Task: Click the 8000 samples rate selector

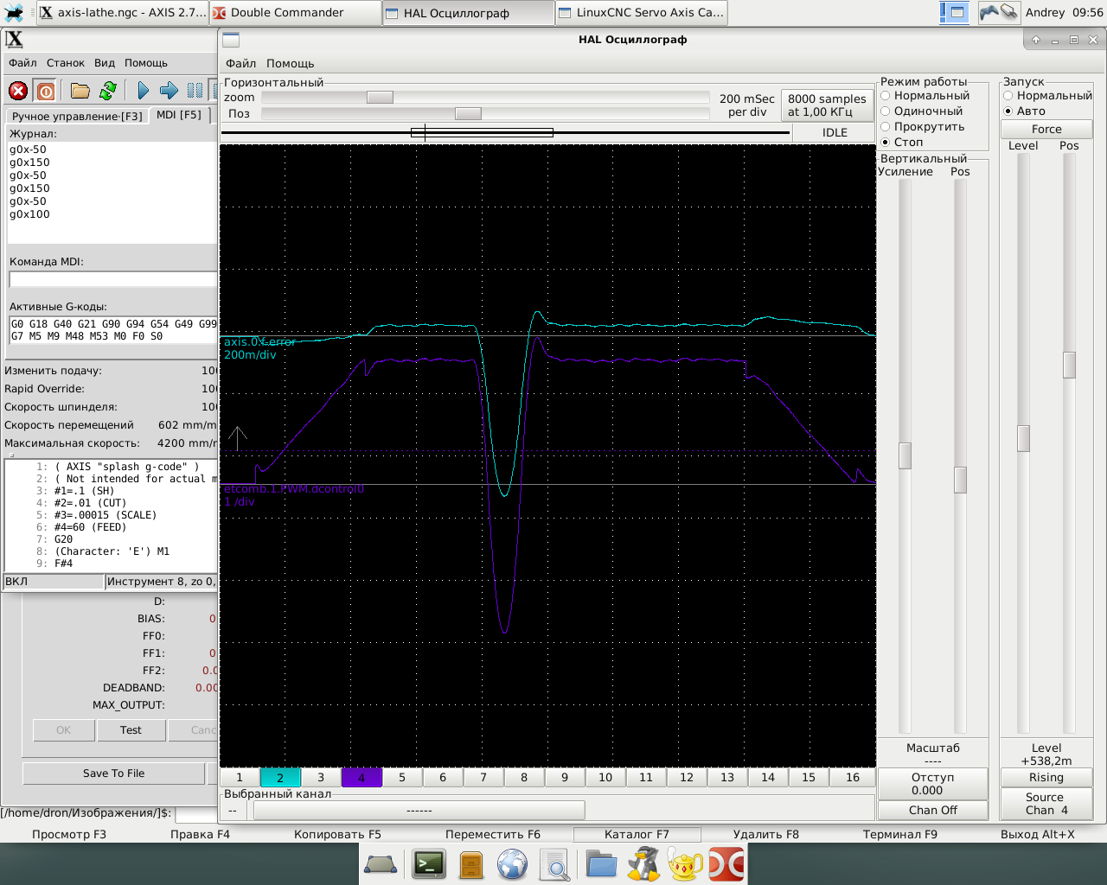Action: coord(827,105)
